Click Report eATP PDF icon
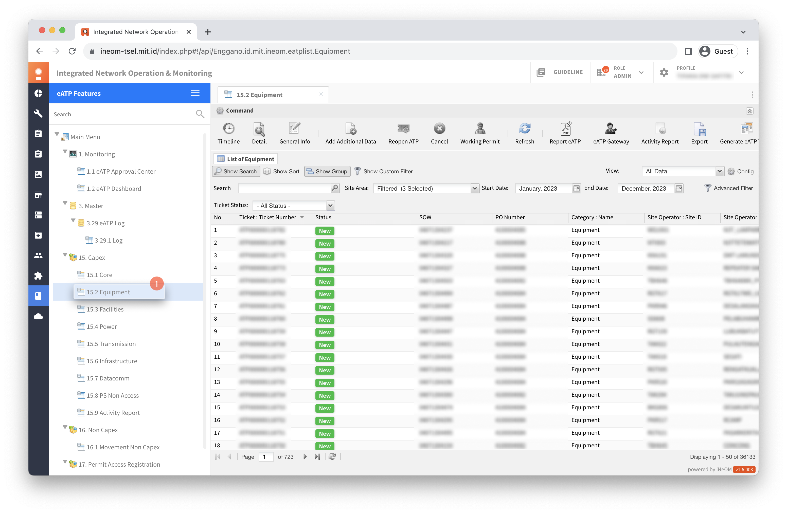Screen dimensions: 787x513 (565, 128)
